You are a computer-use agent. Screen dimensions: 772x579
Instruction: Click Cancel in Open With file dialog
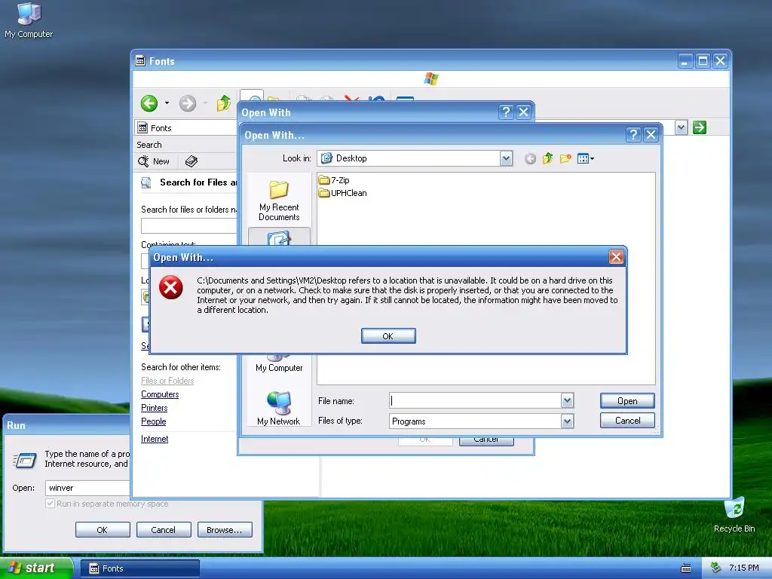[627, 421]
